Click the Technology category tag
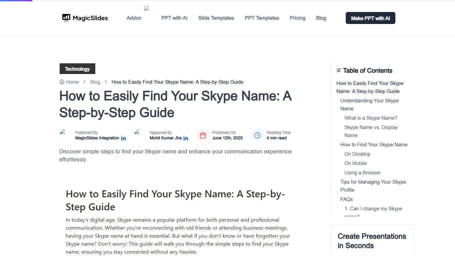The image size is (455, 256). [x=77, y=69]
